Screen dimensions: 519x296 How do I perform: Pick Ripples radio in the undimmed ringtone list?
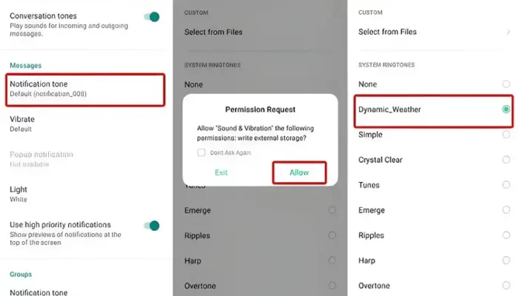coord(506,235)
